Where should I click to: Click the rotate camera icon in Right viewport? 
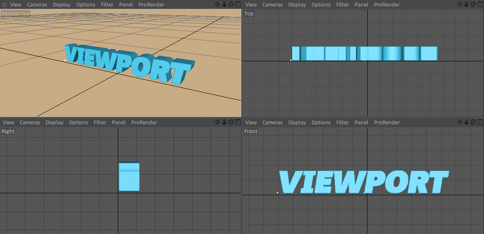tap(230, 122)
